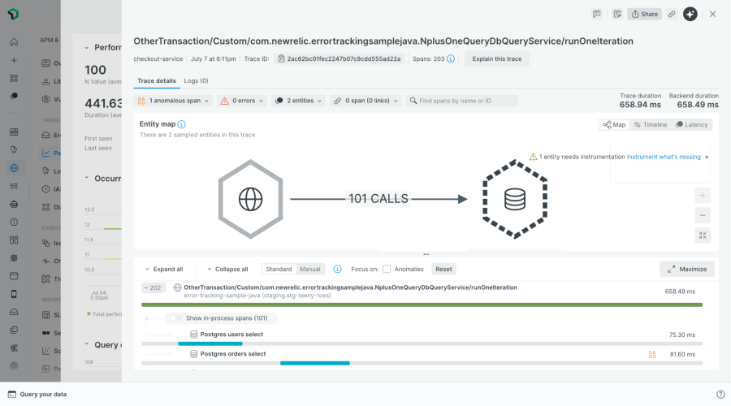Click the Share button
Screen dimensions: 731x406
coord(644,14)
